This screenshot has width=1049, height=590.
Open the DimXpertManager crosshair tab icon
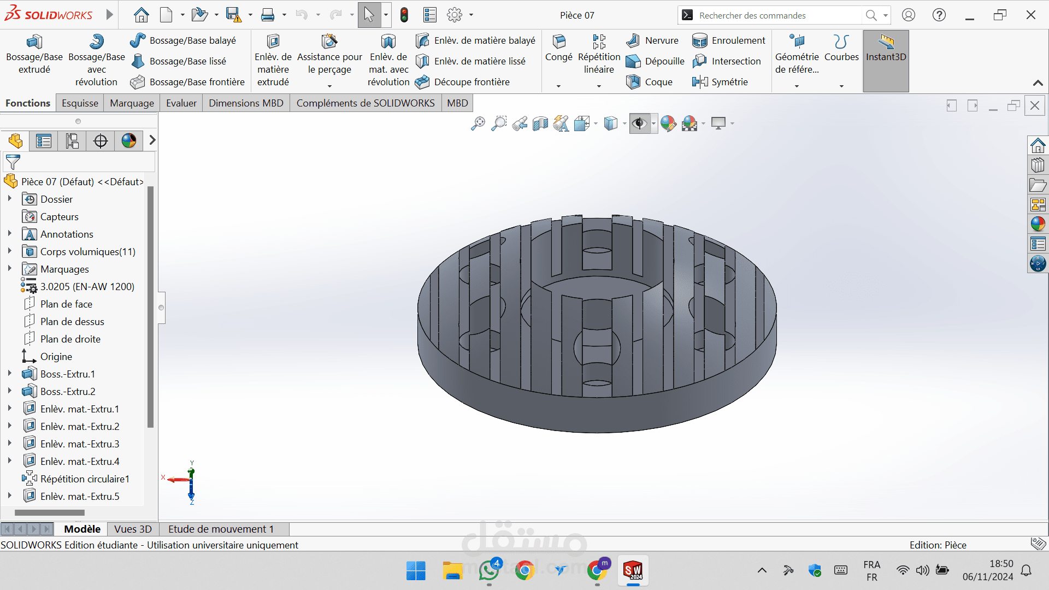click(x=101, y=141)
